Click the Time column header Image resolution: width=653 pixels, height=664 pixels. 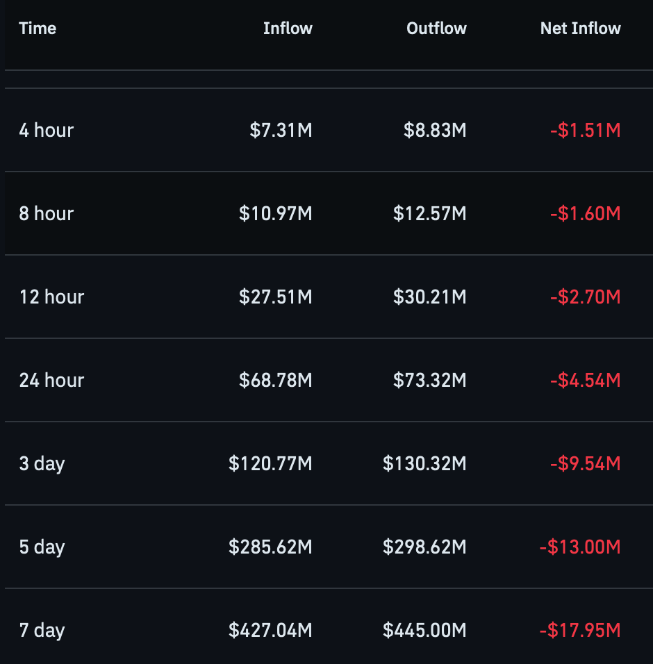coord(38,28)
